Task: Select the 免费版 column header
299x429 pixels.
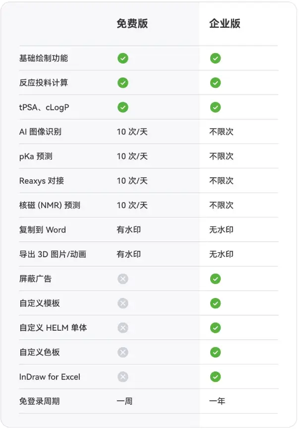Action: tap(132, 24)
